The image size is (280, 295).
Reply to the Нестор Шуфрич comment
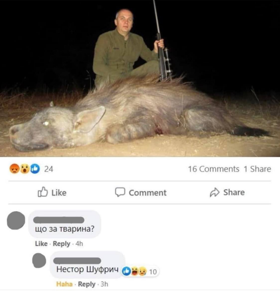(x=87, y=284)
